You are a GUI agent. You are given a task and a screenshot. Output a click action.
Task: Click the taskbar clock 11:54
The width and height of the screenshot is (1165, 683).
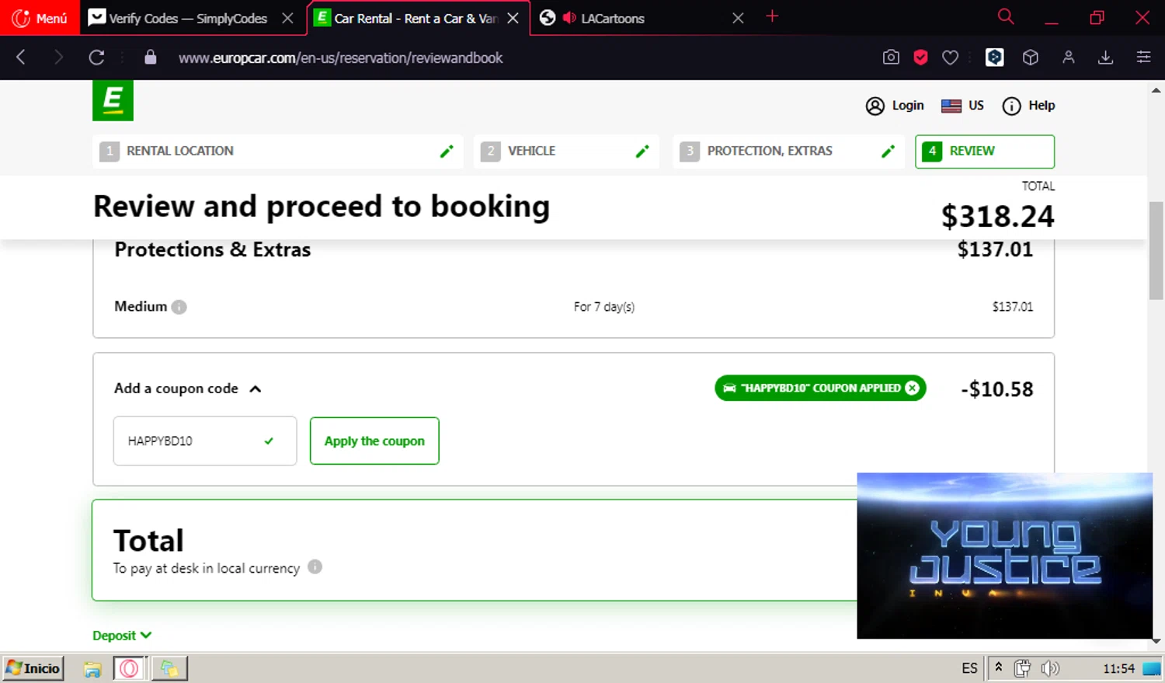[1118, 668]
